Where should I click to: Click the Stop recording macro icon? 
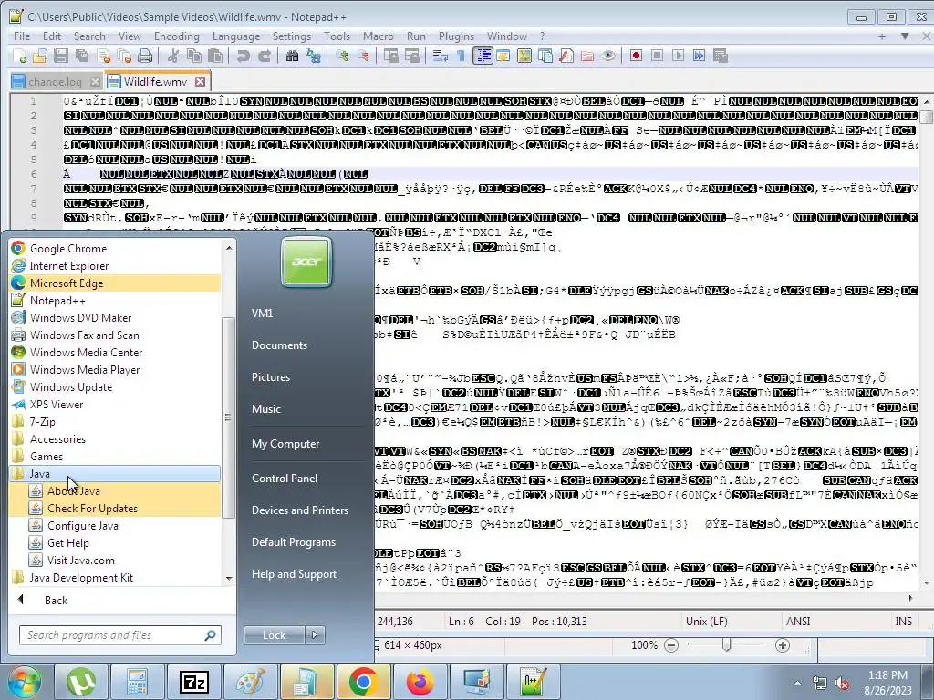[x=657, y=56]
